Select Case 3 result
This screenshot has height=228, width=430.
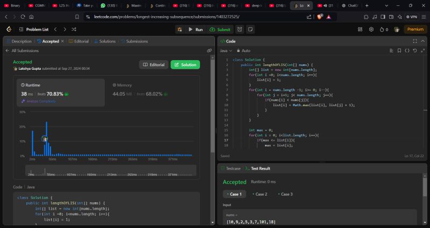point(285,194)
